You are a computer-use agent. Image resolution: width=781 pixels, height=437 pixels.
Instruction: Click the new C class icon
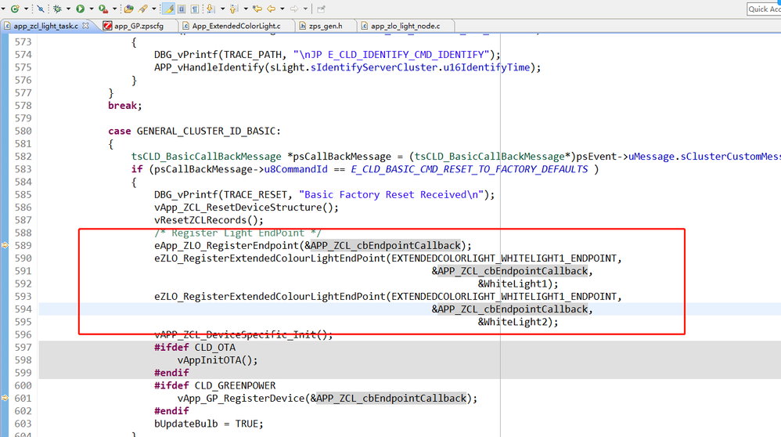15,9
